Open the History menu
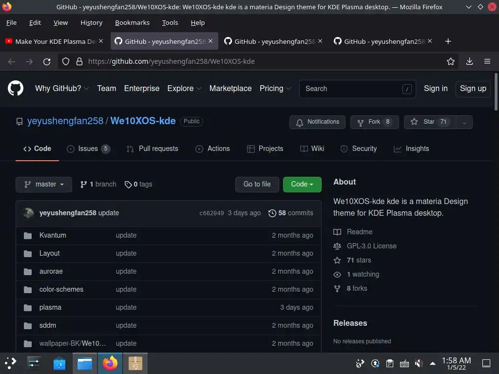 coord(91,22)
